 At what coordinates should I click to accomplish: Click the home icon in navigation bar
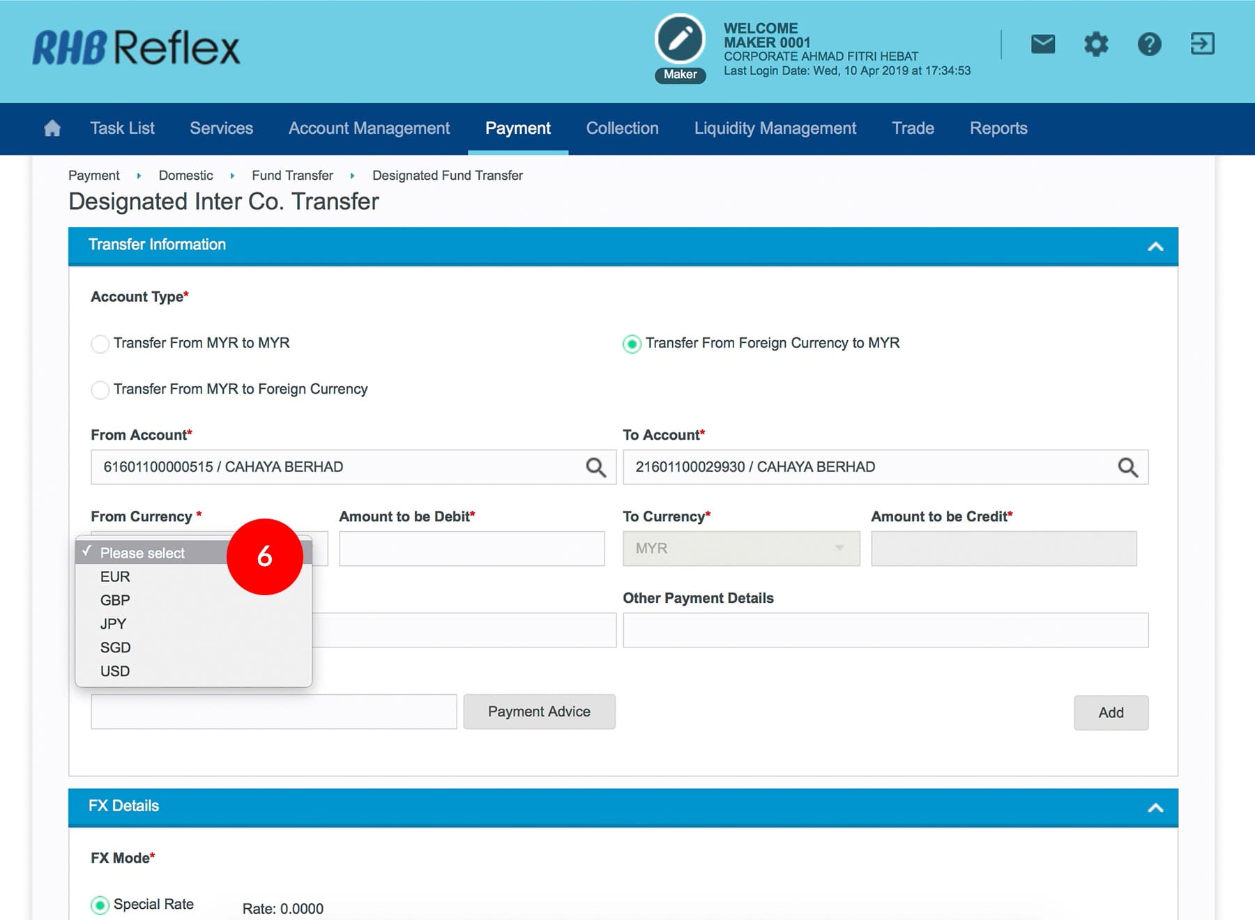coord(52,128)
